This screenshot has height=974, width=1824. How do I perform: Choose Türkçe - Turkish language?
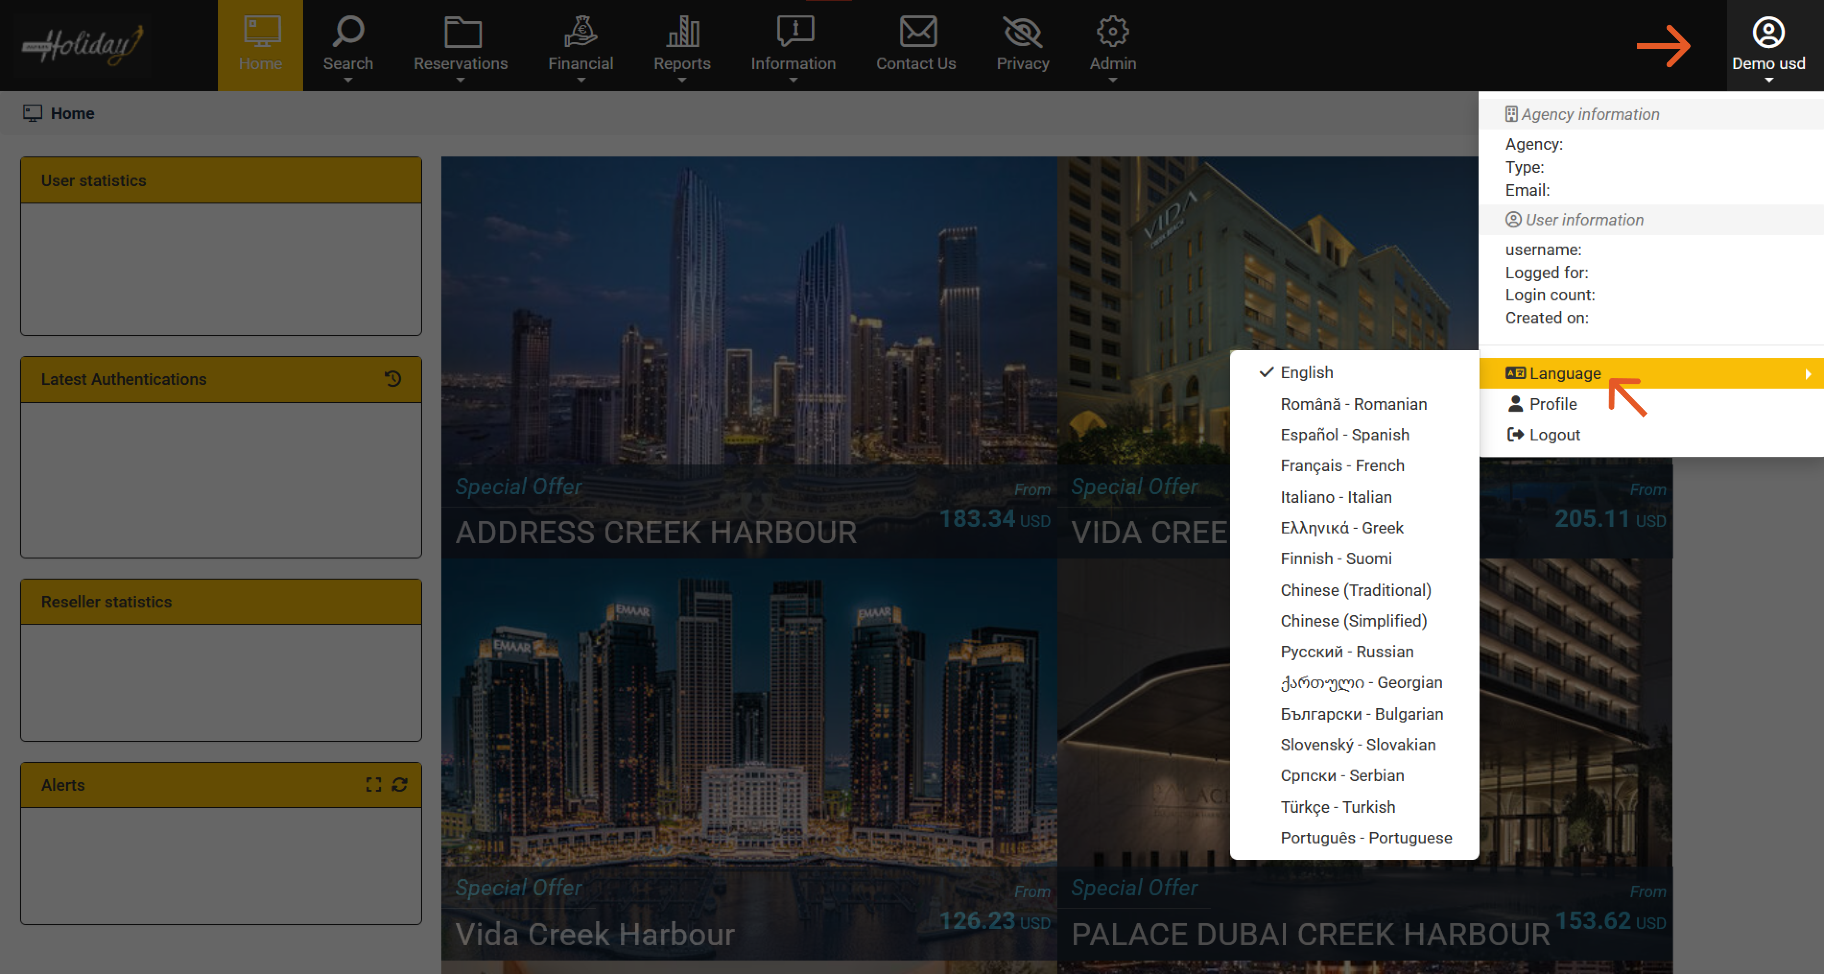tap(1337, 807)
